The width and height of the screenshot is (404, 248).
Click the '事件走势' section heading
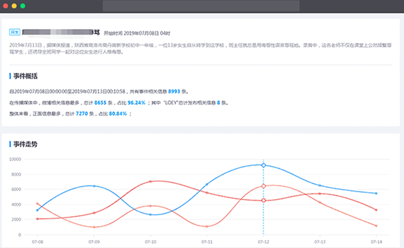coord(25,144)
